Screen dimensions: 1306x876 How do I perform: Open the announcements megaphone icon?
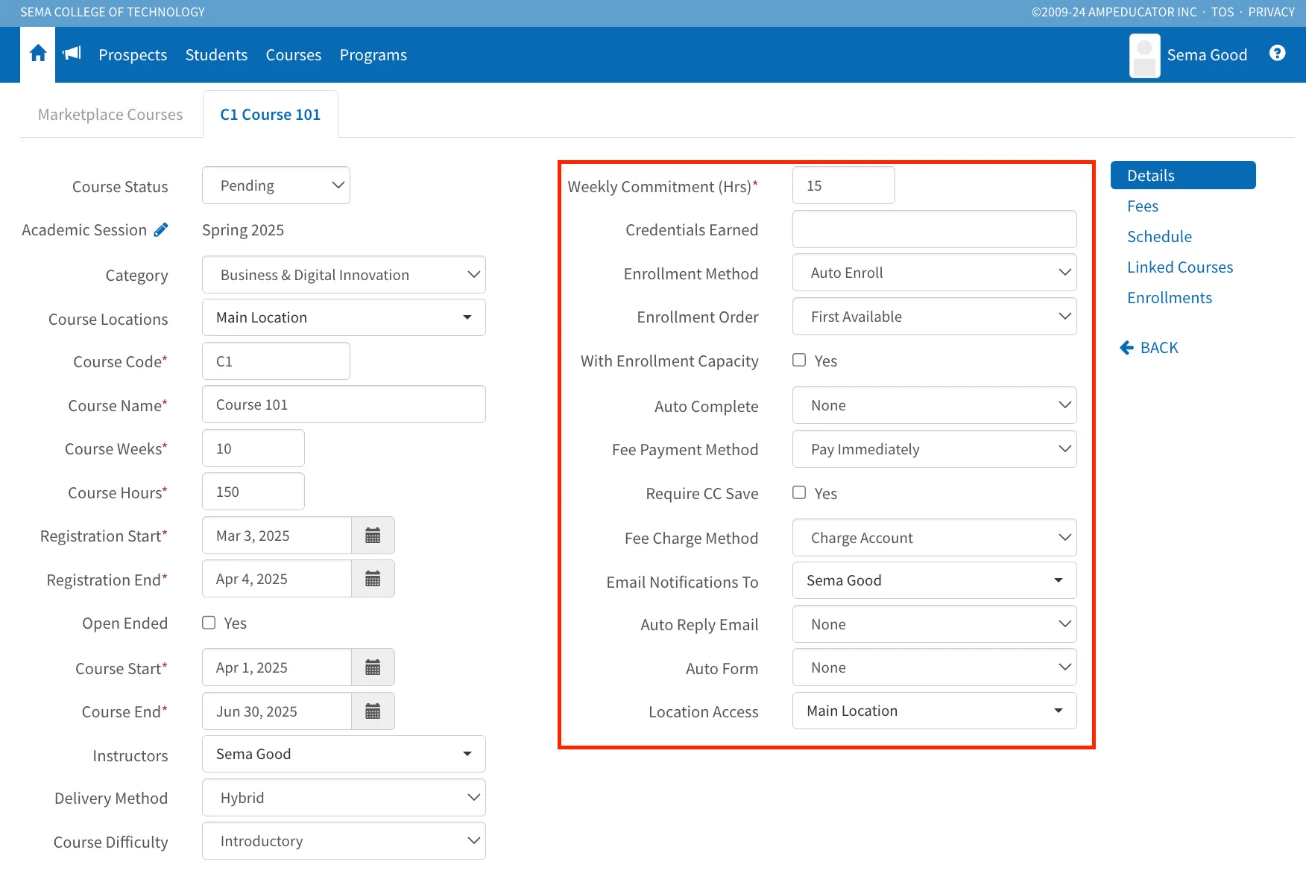pyautogui.click(x=72, y=53)
